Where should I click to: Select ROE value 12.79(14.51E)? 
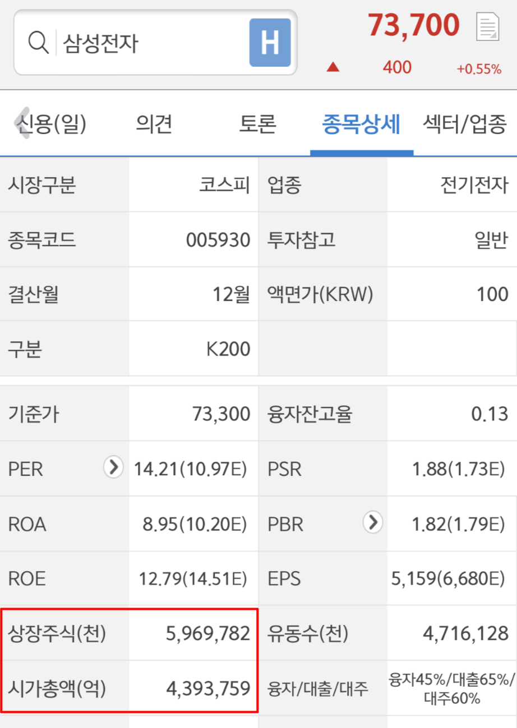[x=193, y=578]
